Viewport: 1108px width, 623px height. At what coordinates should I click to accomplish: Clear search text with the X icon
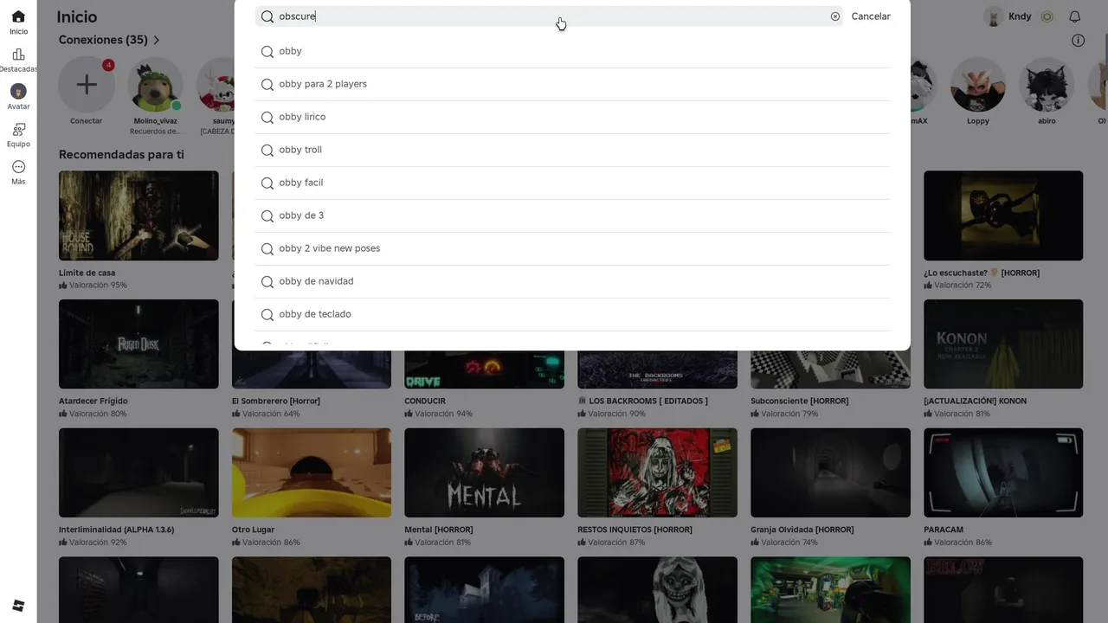point(835,16)
